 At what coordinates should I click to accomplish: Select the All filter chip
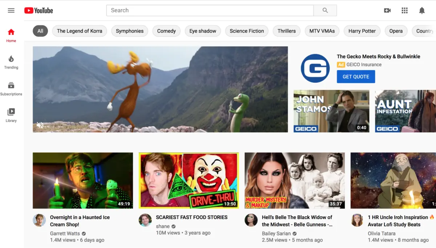point(40,31)
